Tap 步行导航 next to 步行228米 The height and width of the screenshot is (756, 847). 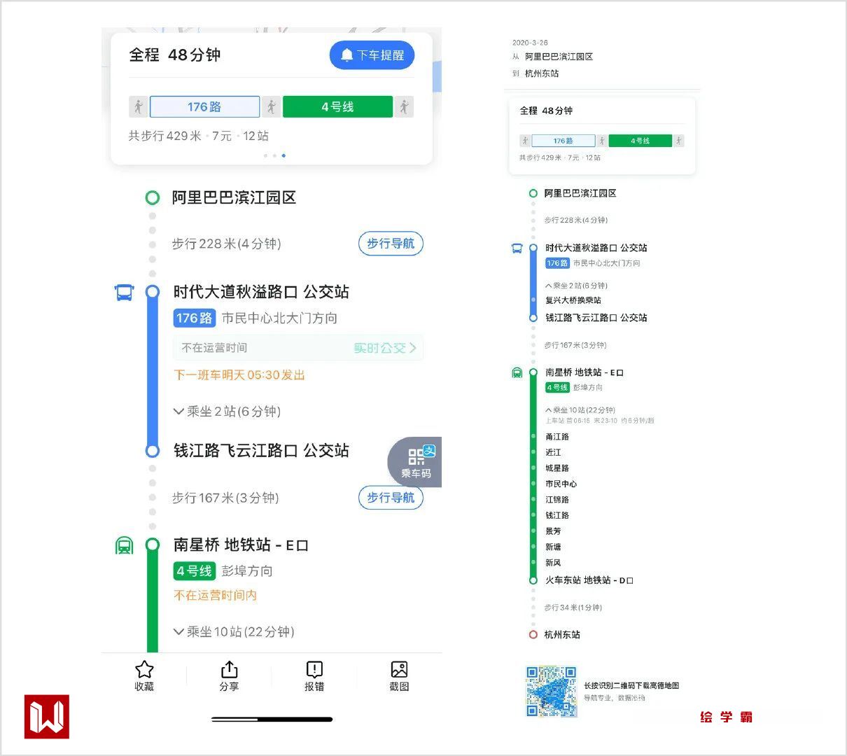click(391, 244)
